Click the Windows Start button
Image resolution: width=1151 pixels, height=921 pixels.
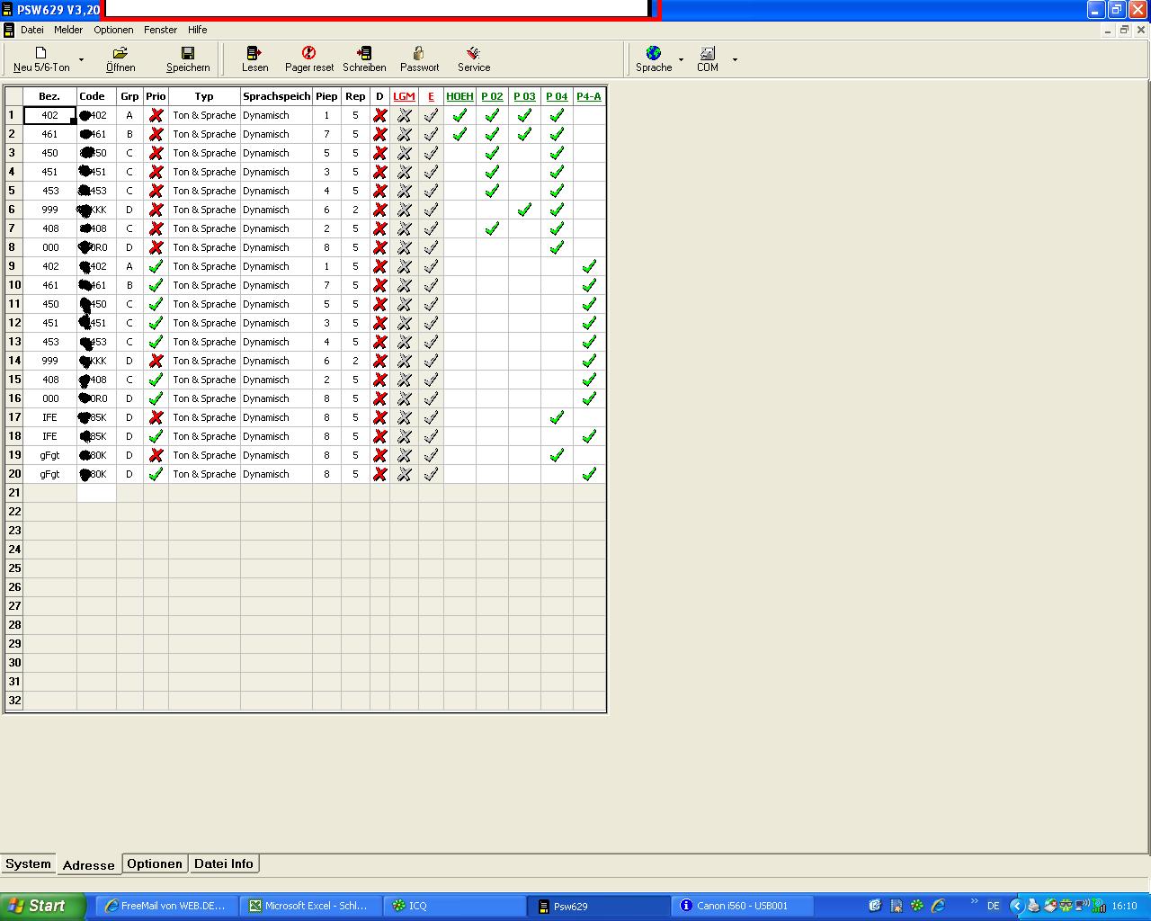click(43, 906)
